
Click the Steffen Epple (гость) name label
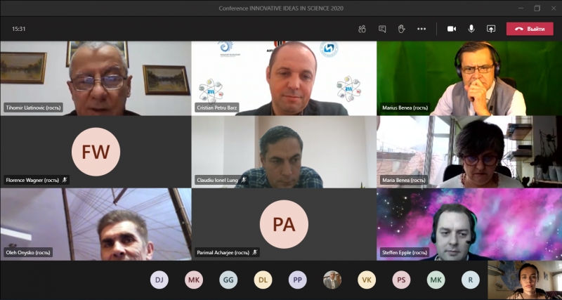click(405, 252)
